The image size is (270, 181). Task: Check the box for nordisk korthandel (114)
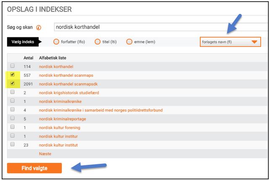(13, 66)
